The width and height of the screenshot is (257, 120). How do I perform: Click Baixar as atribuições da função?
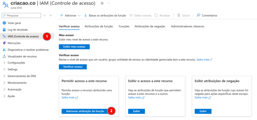pyautogui.click(x=107, y=15)
